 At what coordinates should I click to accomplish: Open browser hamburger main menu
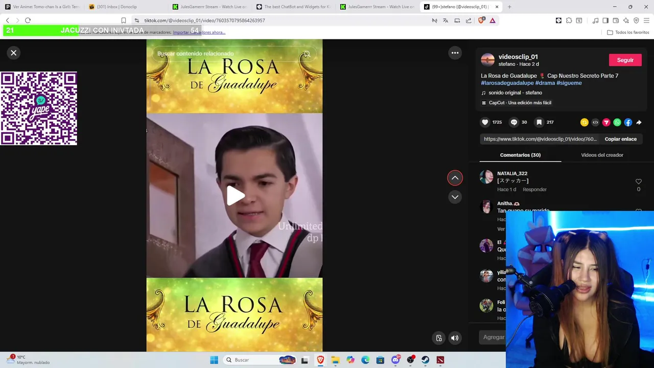[647, 20]
